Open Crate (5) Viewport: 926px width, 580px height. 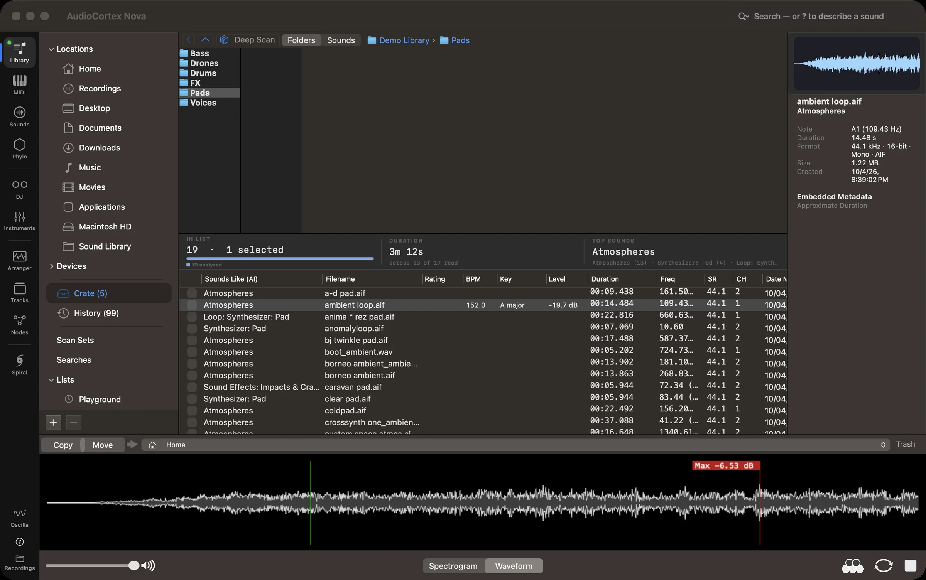pyautogui.click(x=109, y=293)
